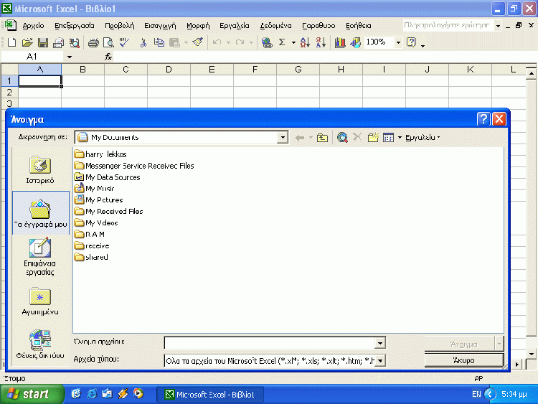Select Θέσεις δικτύου in places bar
Viewport: 538px width, 404px height.
tap(40, 344)
